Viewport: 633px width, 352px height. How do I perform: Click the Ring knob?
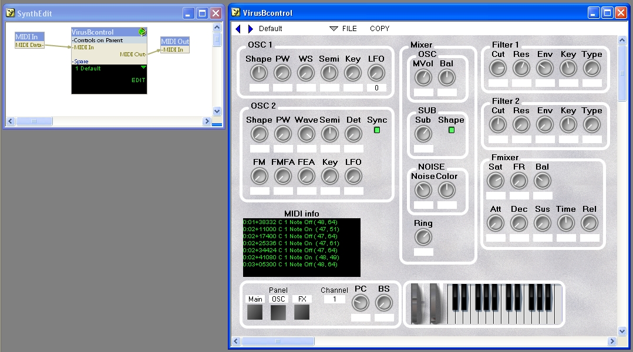click(x=423, y=237)
